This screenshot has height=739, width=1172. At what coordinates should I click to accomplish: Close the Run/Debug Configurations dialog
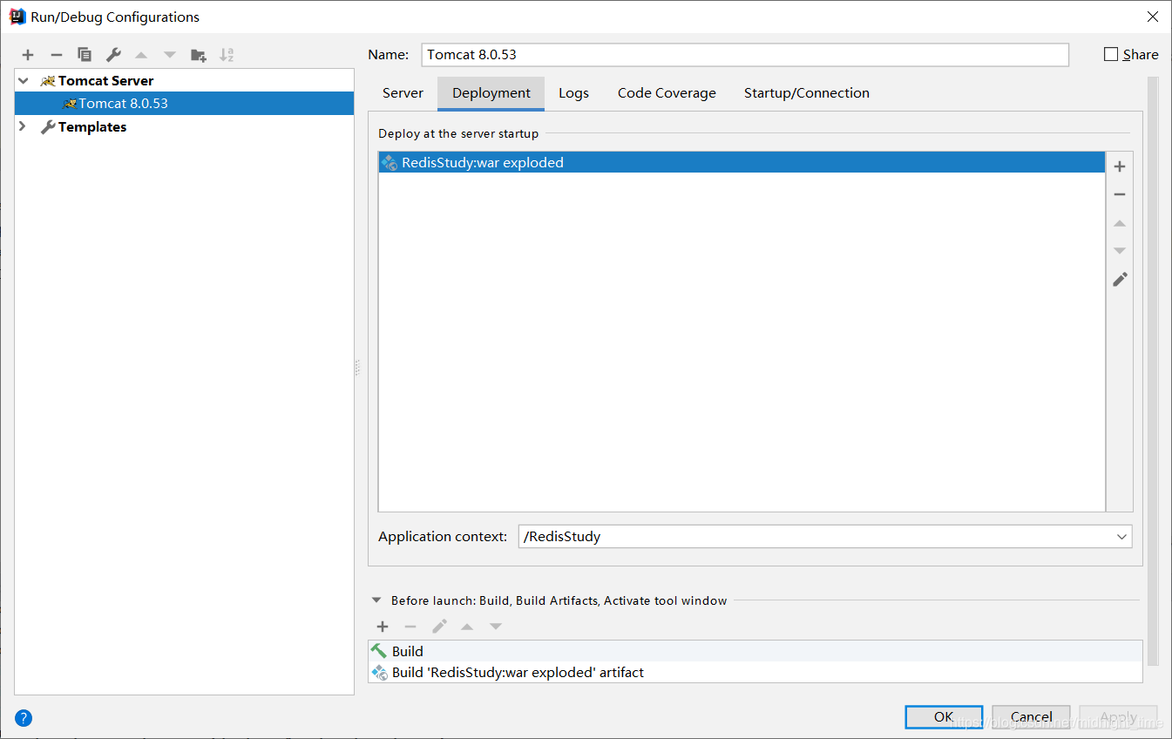[1152, 17]
